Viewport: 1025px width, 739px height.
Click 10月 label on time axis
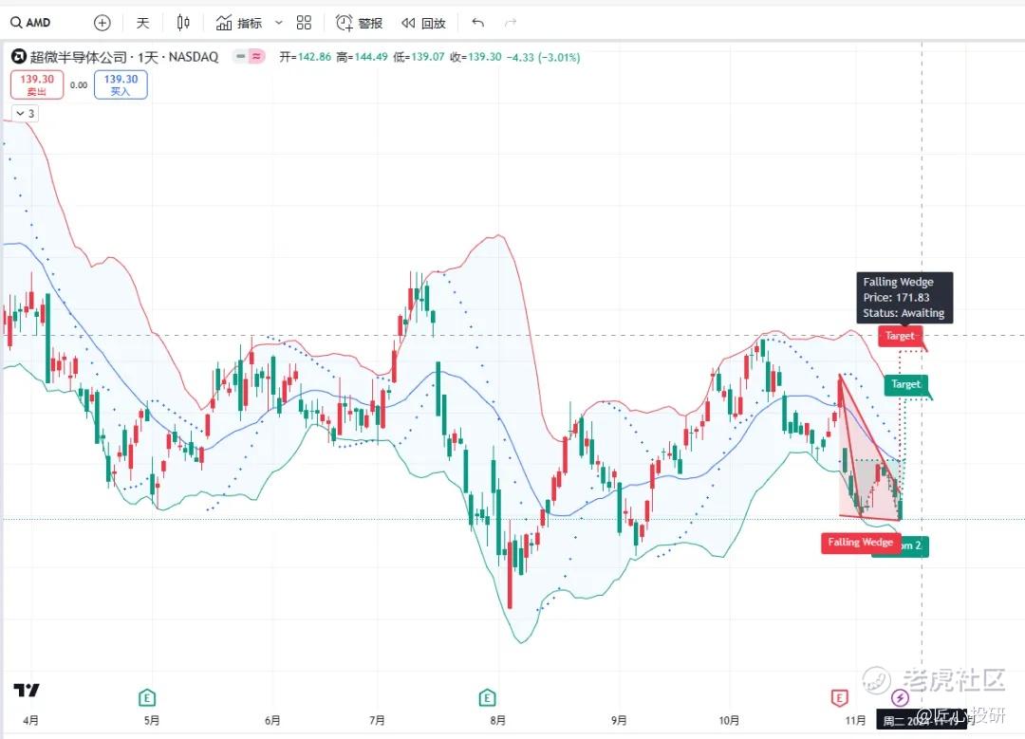[x=729, y=720]
